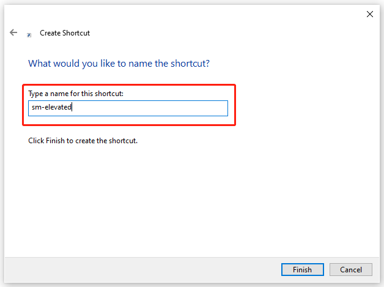Select 'Type a name for this shortcut' label
Image resolution: width=384 pixels, height=287 pixels.
tap(76, 94)
